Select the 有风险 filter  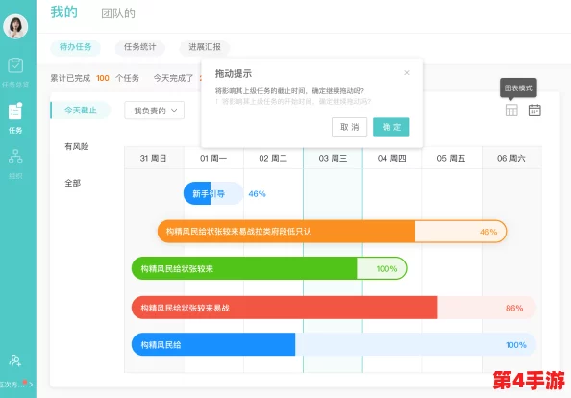(x=77, y=146)
